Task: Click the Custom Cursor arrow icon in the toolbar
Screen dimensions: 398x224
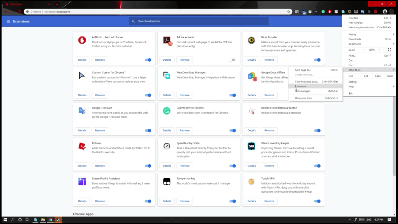Action: (x=316, y=12)
